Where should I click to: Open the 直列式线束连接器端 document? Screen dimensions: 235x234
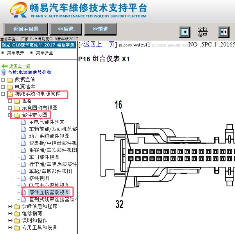(x=53, y=199)
